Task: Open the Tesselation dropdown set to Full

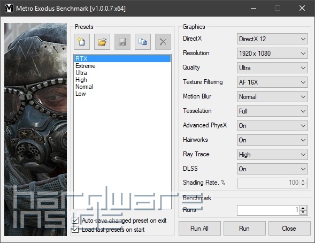Action: (272, 111)
